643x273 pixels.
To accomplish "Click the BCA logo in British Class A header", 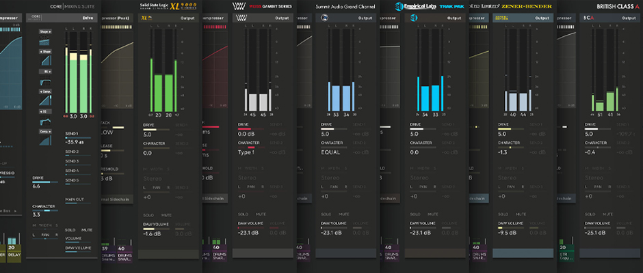I will (587, 18).
